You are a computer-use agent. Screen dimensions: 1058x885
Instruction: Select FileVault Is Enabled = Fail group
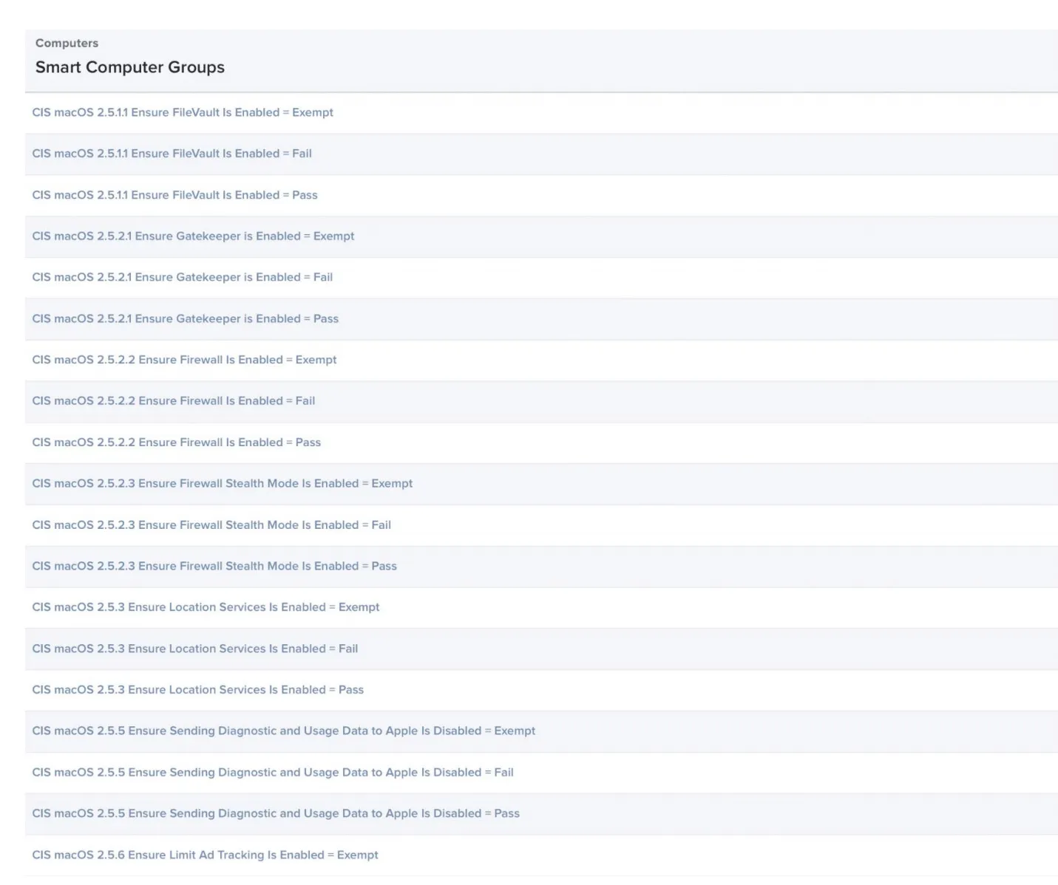point(172,154)
